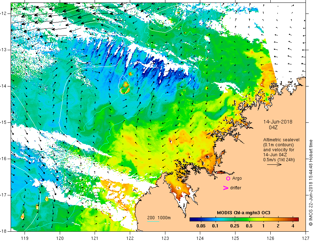Screen dimensions: 313x242
Task: Click colorbar tick label "0.1"
Action: click(x=215, y=226)
